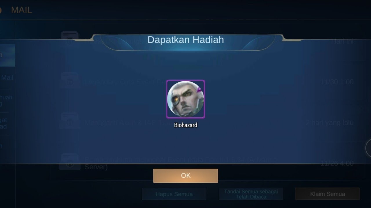
Task: Go back using the arrow beside MAIL
Action: (x=1, y=10)
